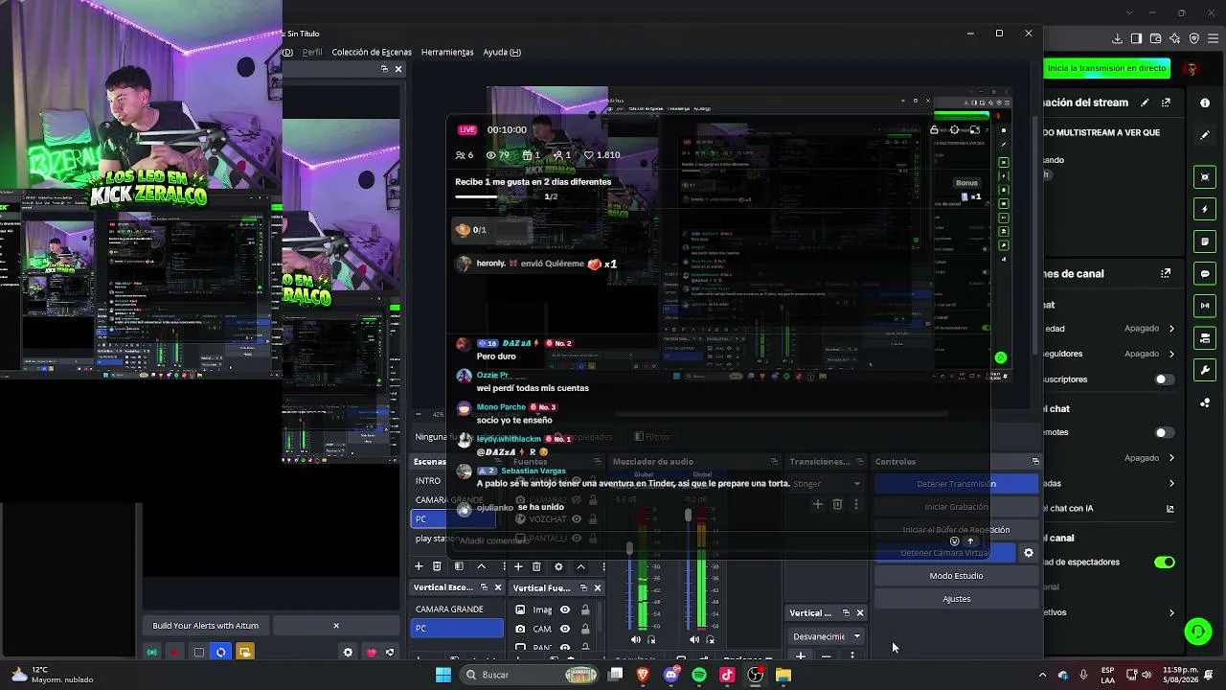Close the Vertical Escenas dock
The width and height of the screenshot is (1226, 690).
(x=498, y=587)
